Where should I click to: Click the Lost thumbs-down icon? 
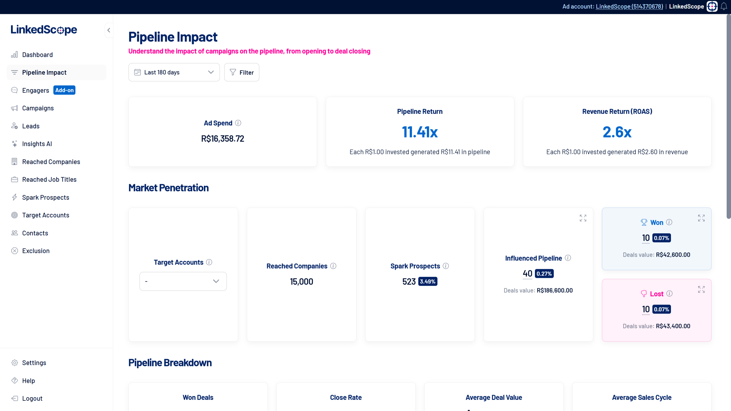coord(644,294)
